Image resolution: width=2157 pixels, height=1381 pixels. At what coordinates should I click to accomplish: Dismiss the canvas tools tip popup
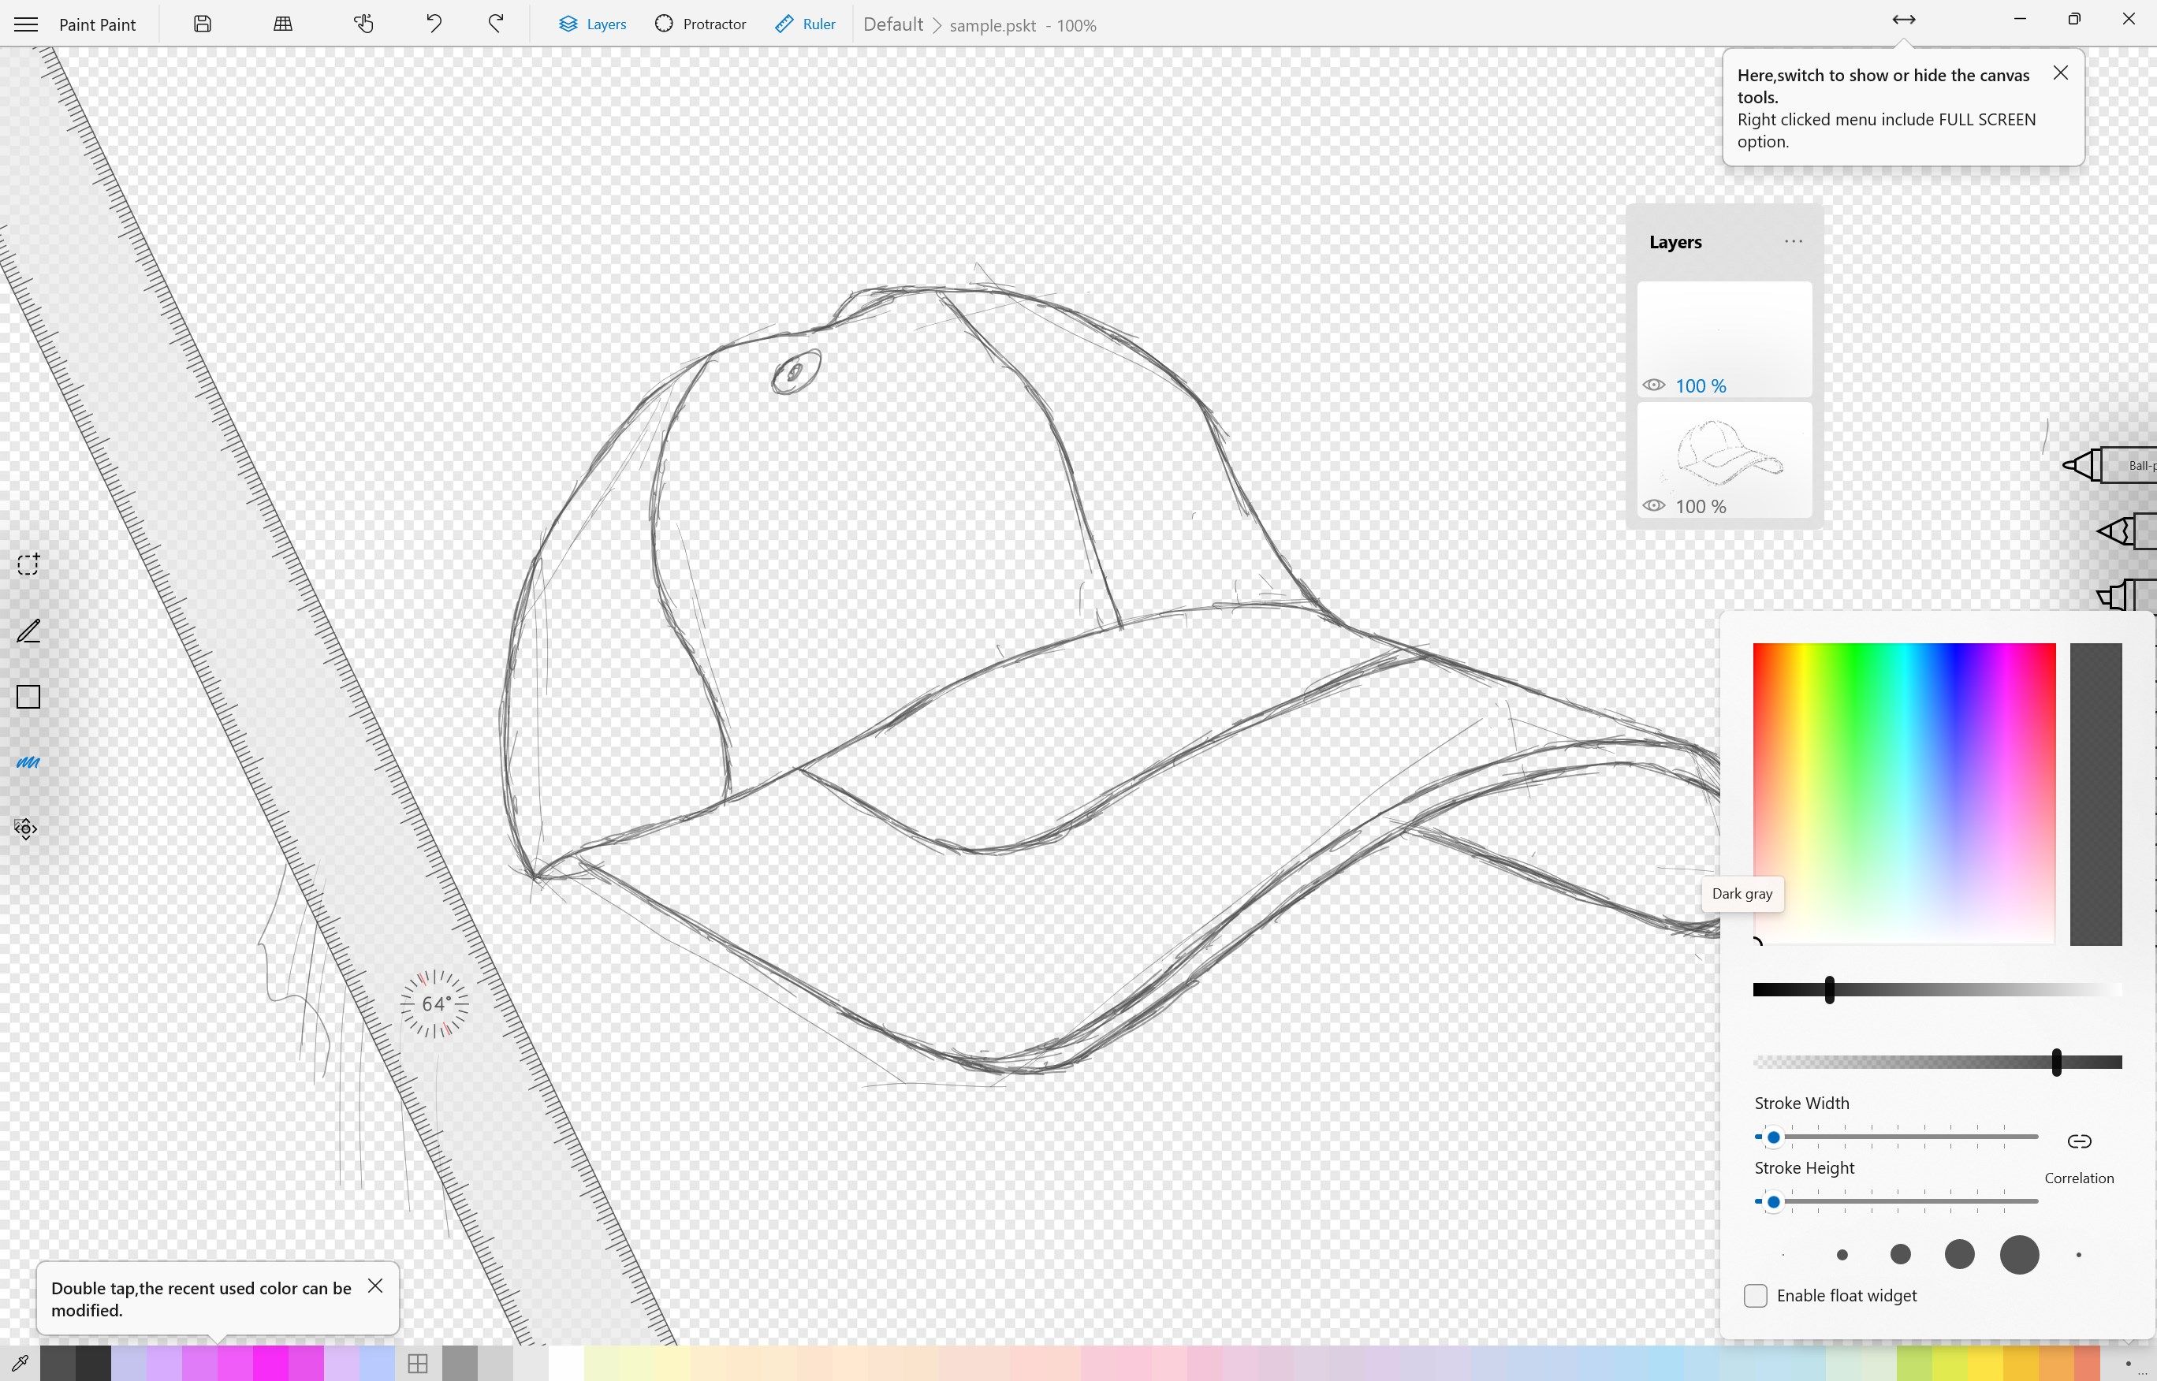pyautogui.click(x=2061, y=73)
